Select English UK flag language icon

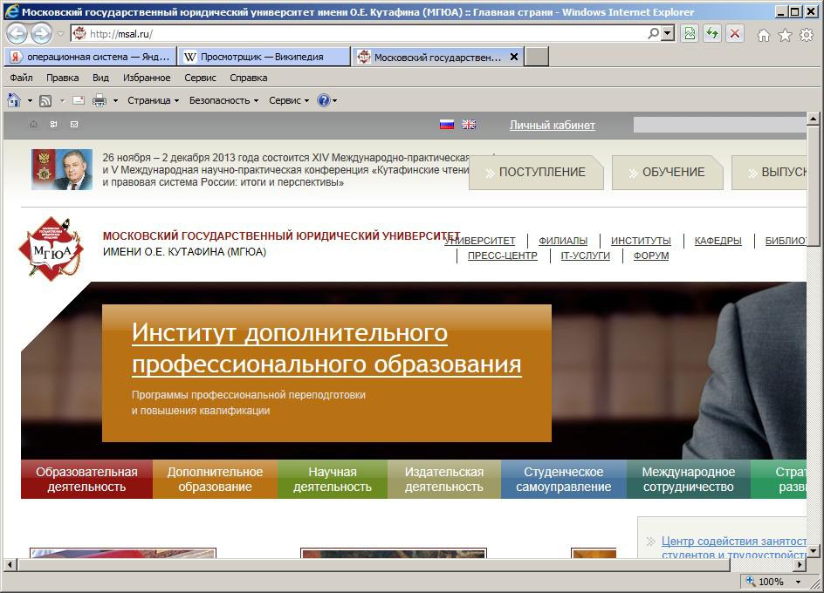coord(469,125)
